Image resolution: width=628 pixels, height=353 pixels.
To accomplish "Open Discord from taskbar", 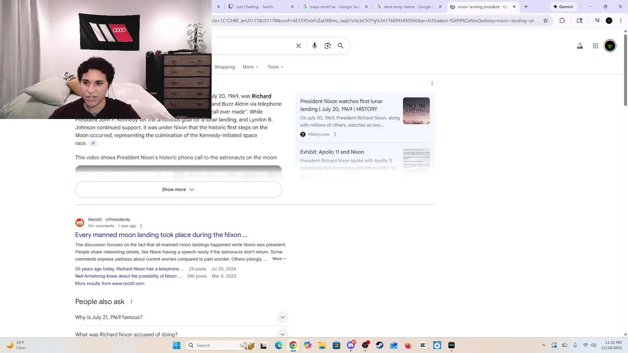I will [x=351, y=345].
